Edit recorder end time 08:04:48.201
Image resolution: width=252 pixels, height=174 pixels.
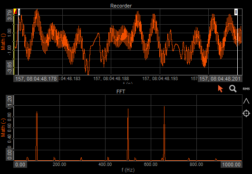tap(220, 79)
